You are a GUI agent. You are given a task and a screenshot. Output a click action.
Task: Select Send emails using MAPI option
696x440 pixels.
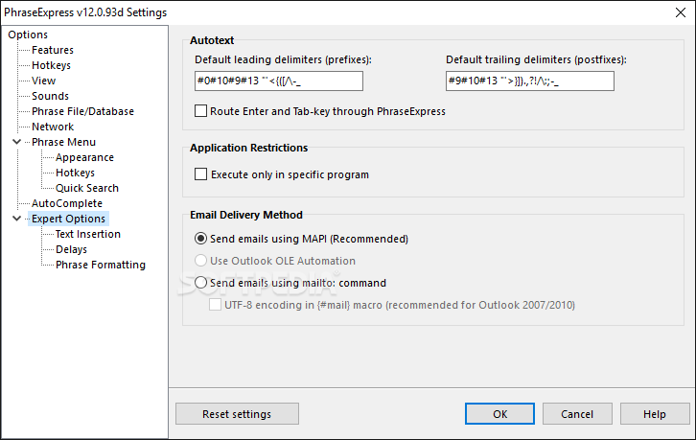click(x=200, y=239)
